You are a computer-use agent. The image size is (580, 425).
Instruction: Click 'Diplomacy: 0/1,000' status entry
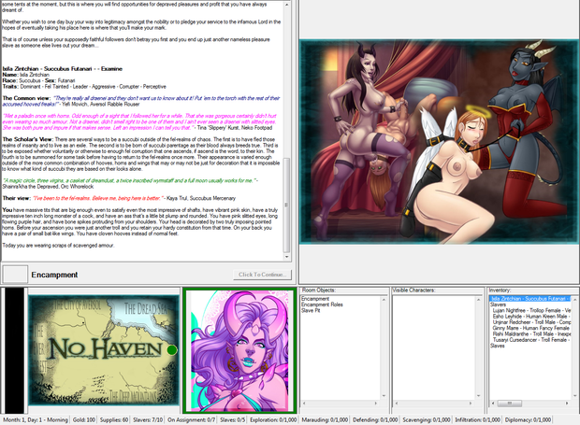pos(528,419)
